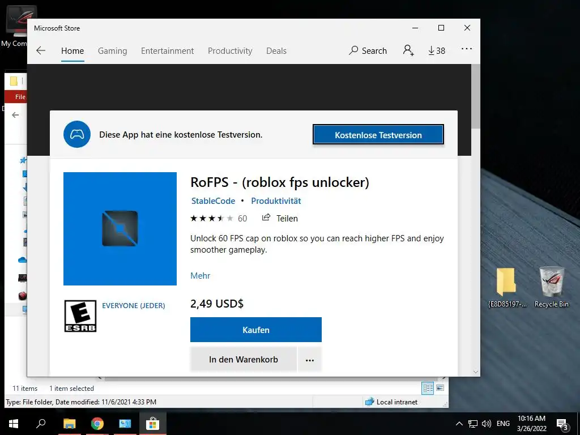Open the volume speaker icon

[487, 424]
